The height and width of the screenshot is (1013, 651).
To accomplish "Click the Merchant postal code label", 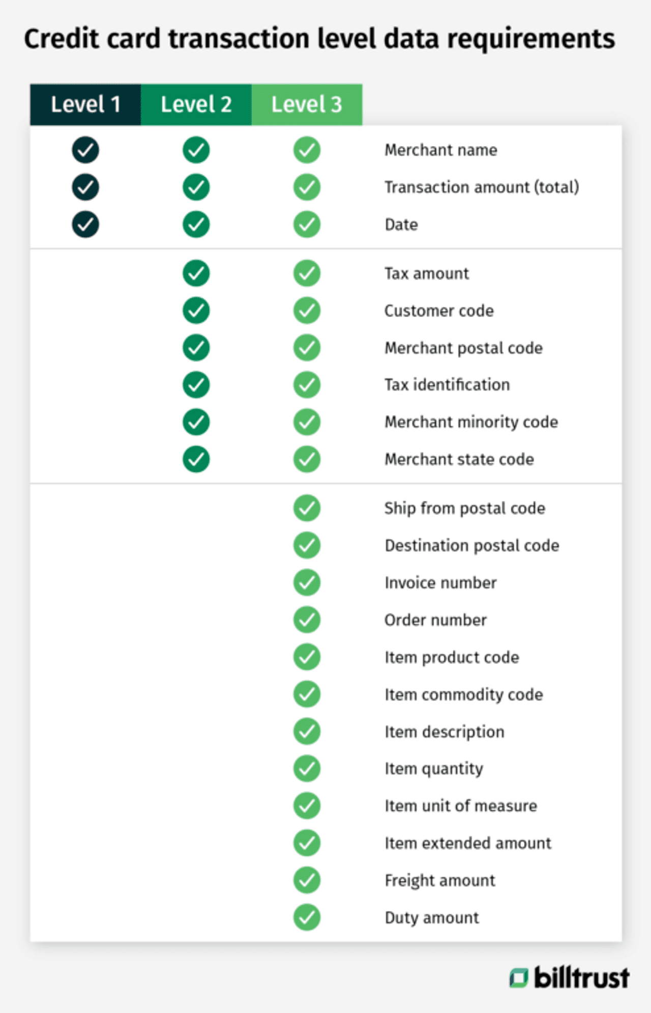I will coord(463,348).
